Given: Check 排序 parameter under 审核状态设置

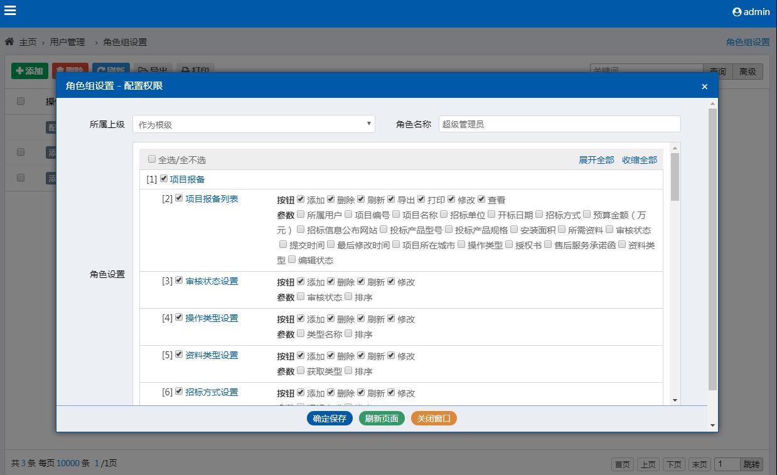Looking at the screenshot, I should pyautogui.click(x=348, y=297).
